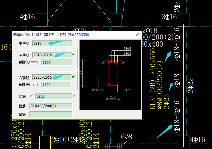Screen dimensions: 212x149
Task: Select the 左顶筋 field with 2B18+2B16
Action: 52,55
